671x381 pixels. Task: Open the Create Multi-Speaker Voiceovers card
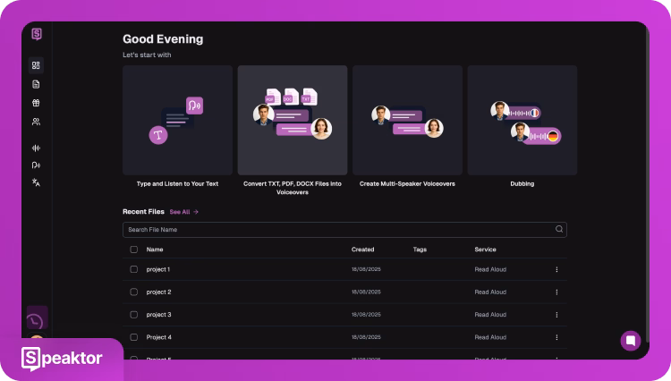pyautogui.click(x=407, y=120)
